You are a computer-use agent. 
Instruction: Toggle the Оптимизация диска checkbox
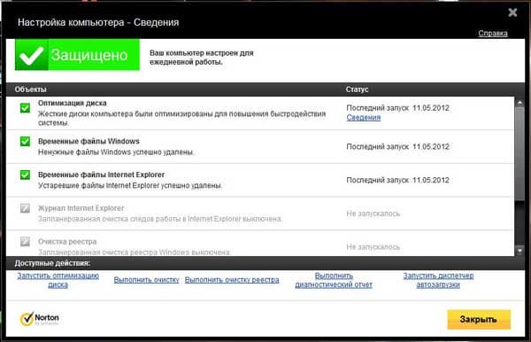click(25, 108)
